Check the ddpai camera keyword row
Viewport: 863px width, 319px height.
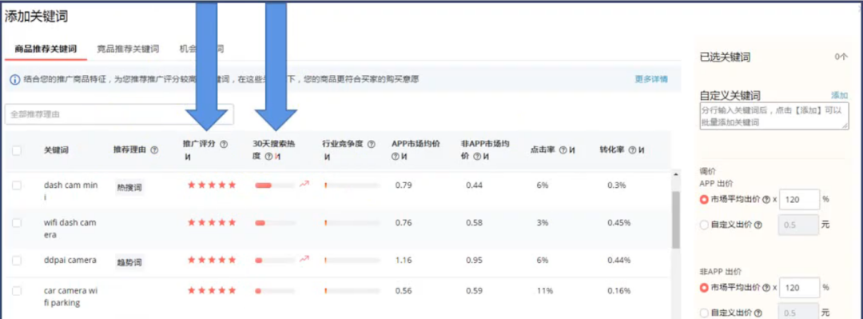pyautogui.click(x=17, y=260)
